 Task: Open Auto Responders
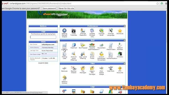pos(111,46)
